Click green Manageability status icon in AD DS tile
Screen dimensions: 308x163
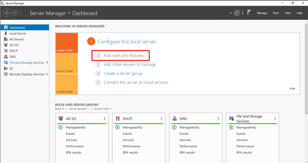click(x=60, y=127)
